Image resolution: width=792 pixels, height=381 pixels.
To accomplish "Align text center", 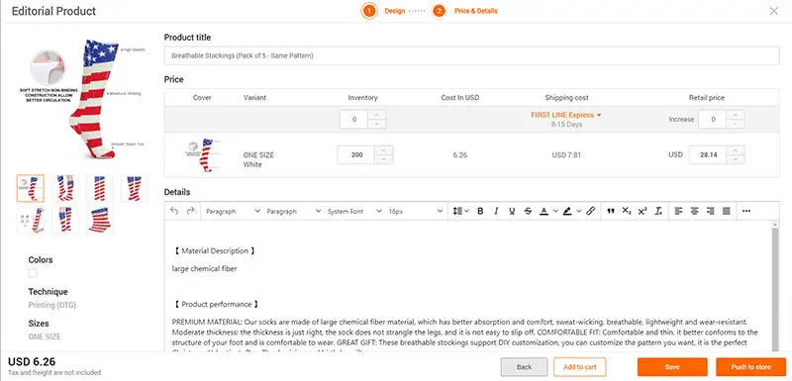I will point(695,212).
